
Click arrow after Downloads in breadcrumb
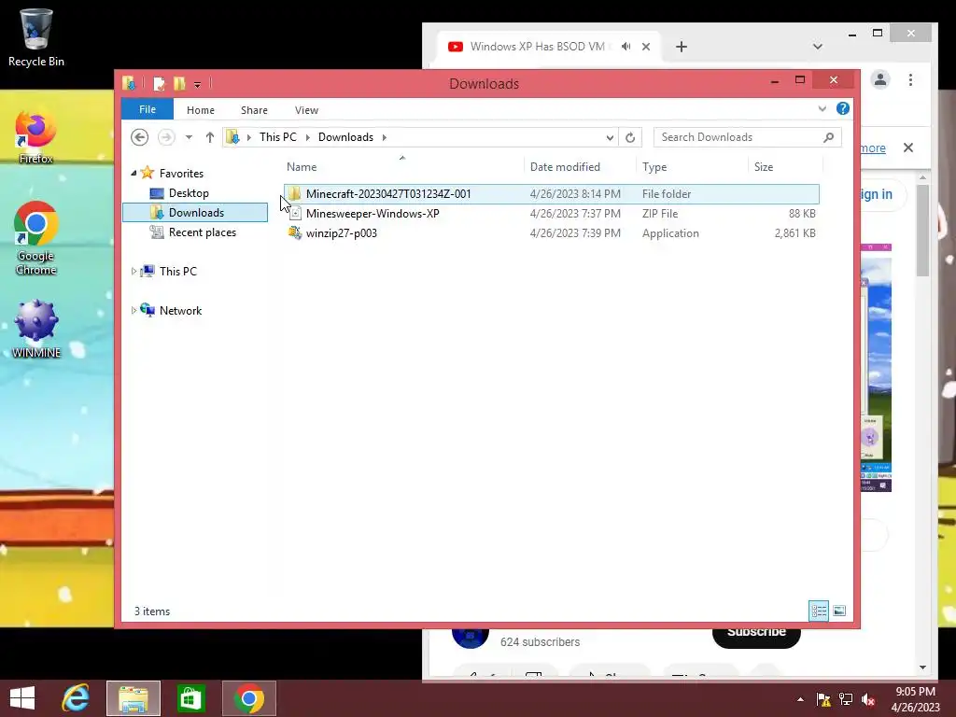tap(384, 137)
